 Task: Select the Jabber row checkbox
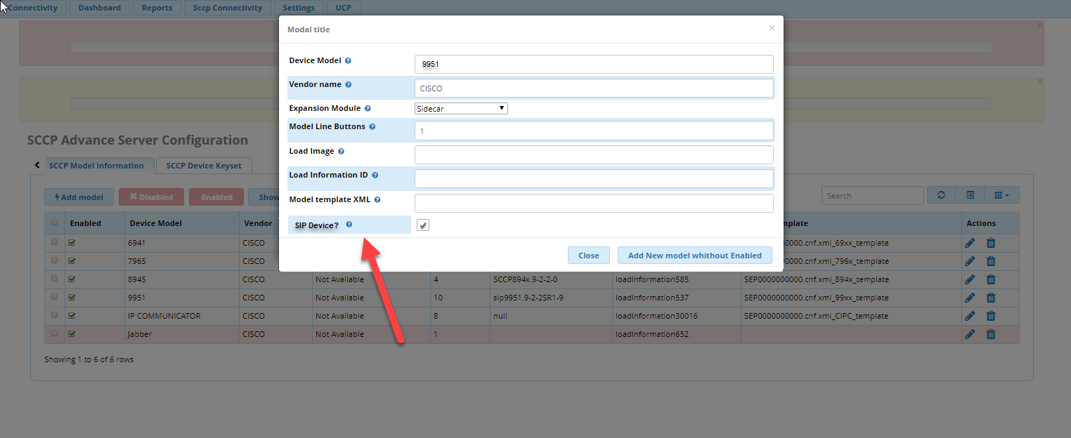coord(54,333)
